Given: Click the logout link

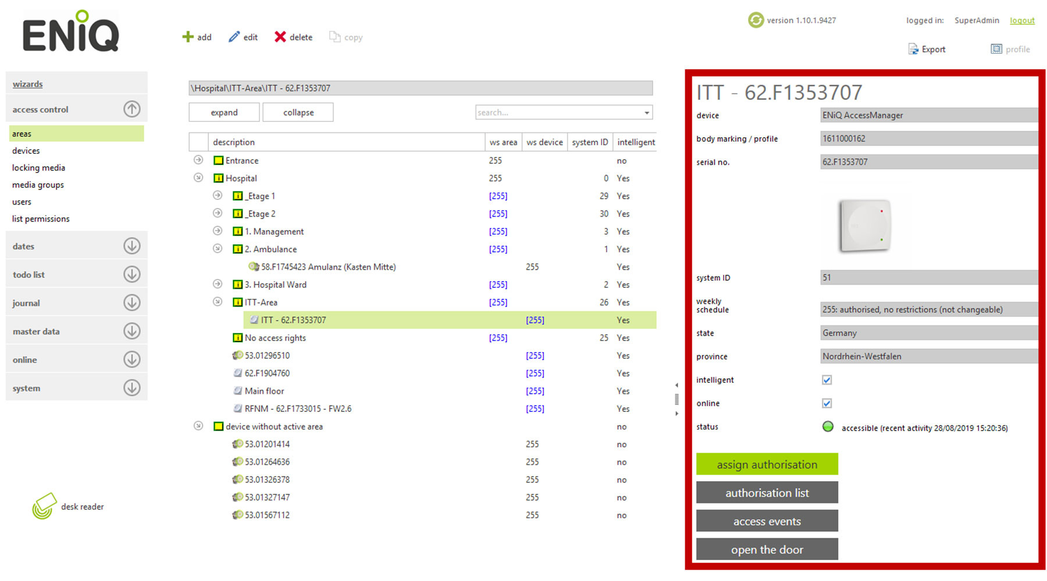Looking at the screenshot, I should click(x=1022, y=20).
